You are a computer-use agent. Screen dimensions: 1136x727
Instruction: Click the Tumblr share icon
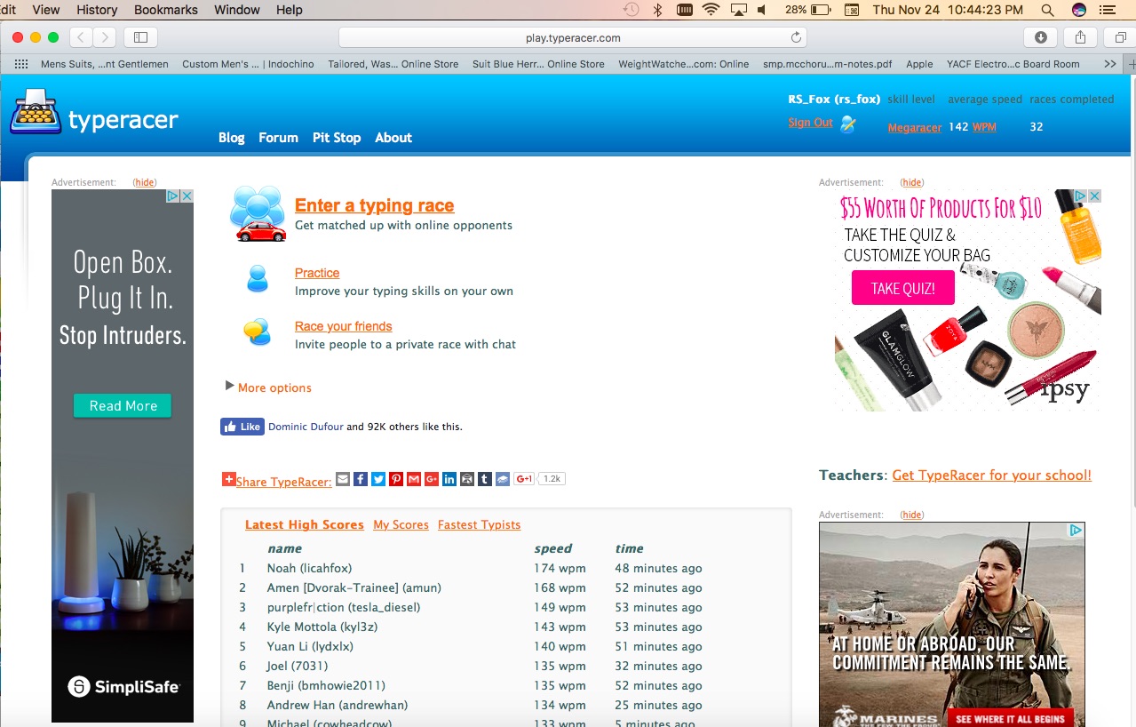coord(484,479)
